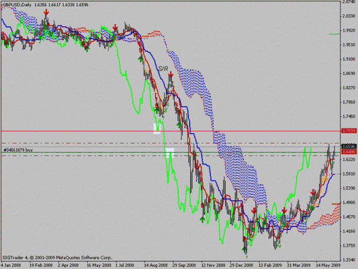Click the 14 May 2009 date label
Viewport: 358px width, 269px height.
point(328,266)
